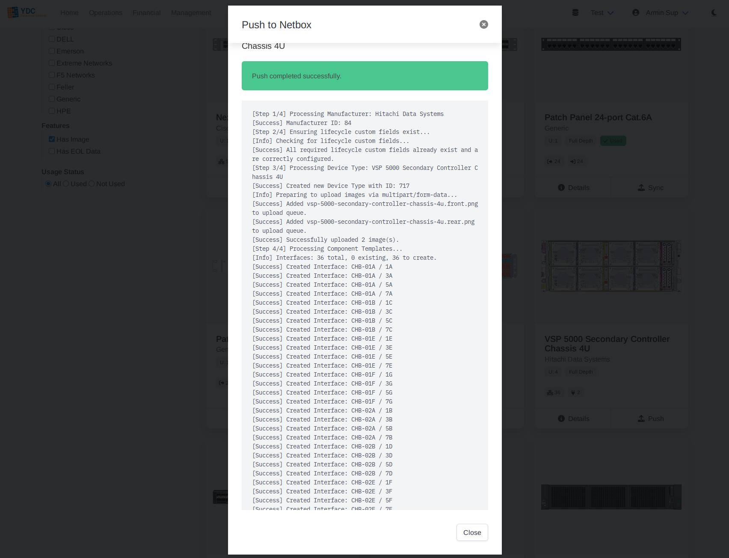The width and height of the screenshot is (729, 558).
Task: Click the front port 24 icon badge
Action: tap(554, 161)
